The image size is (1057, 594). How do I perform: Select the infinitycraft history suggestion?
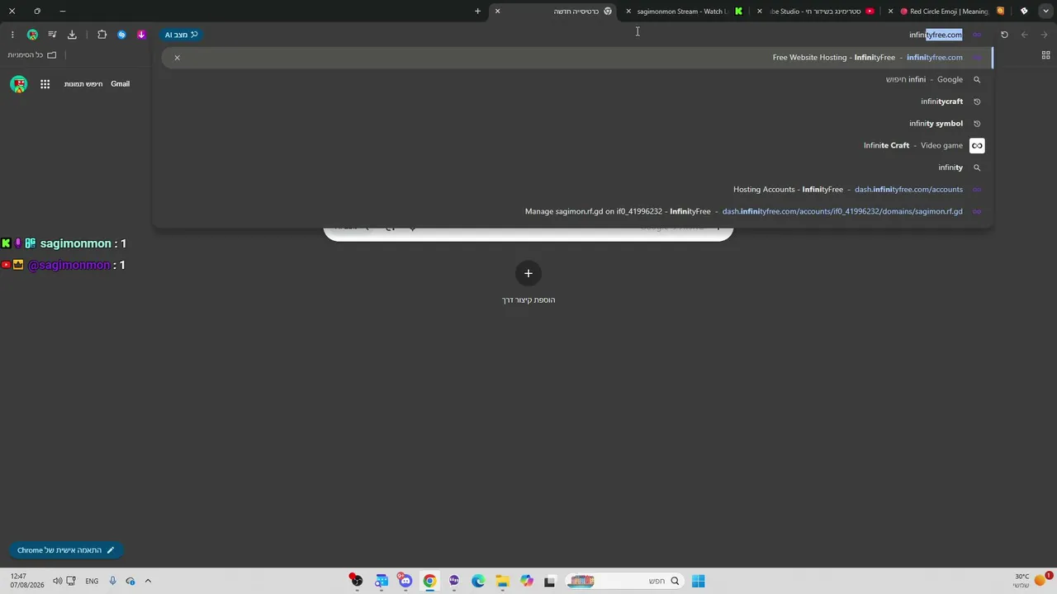[576, 101]
